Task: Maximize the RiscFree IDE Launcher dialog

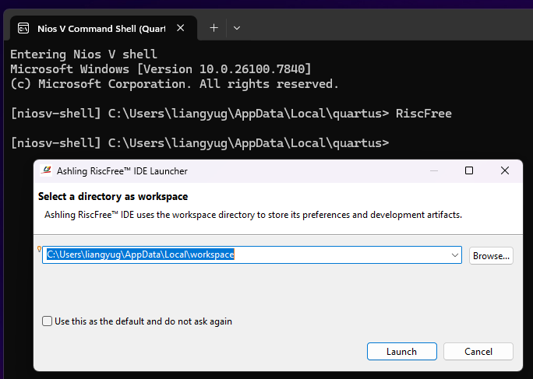Action: (x=469, y=170)
